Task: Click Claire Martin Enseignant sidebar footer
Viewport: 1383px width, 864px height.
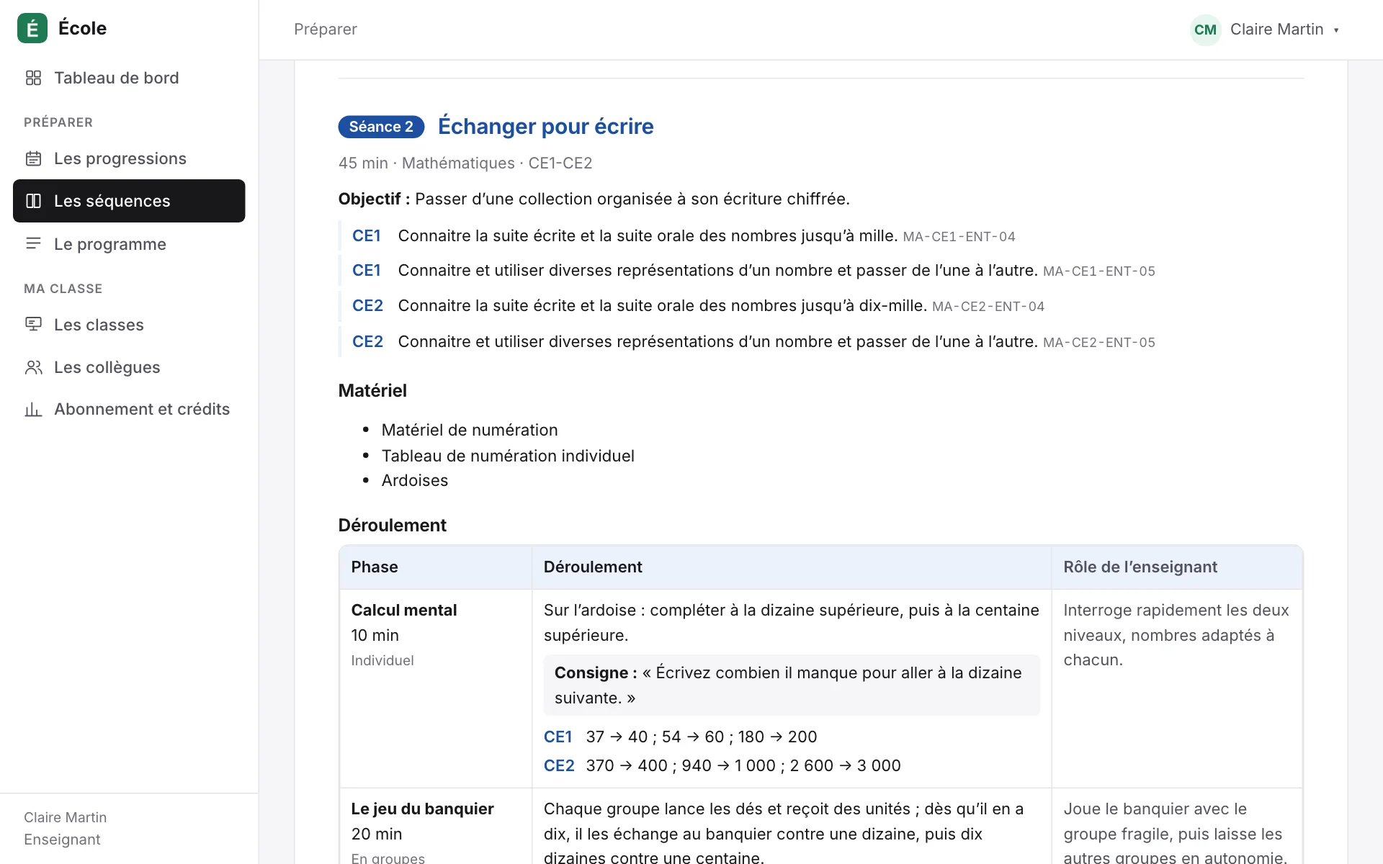Action: [x=66, y=829]
